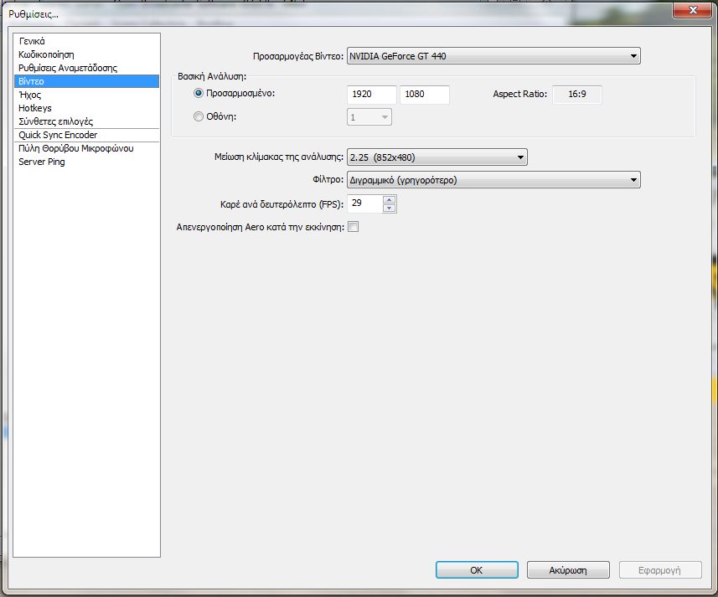This screenshot has width=718, height=597.
Task: Click the FPS value field showing 29
Action: pos(365,203)
